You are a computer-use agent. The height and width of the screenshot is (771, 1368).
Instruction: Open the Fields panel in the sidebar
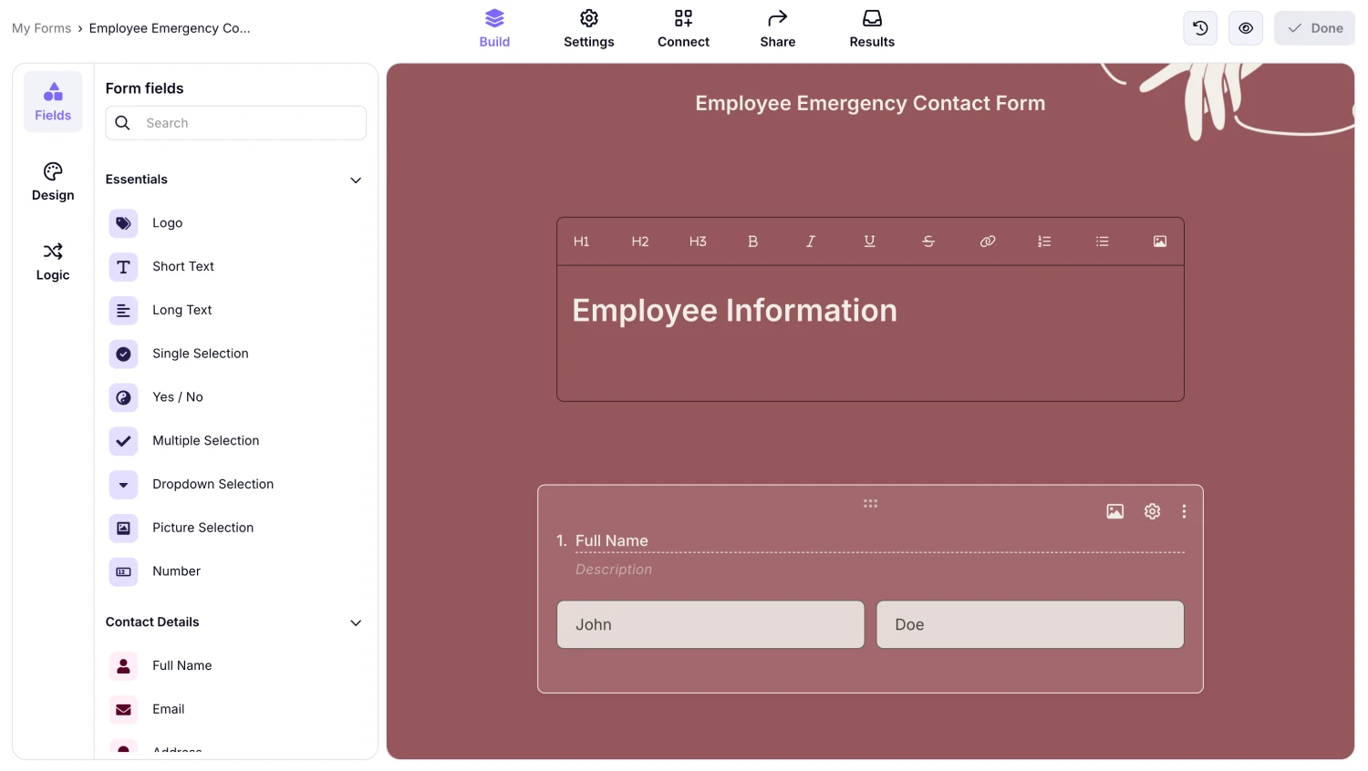(x=52, y=100)
